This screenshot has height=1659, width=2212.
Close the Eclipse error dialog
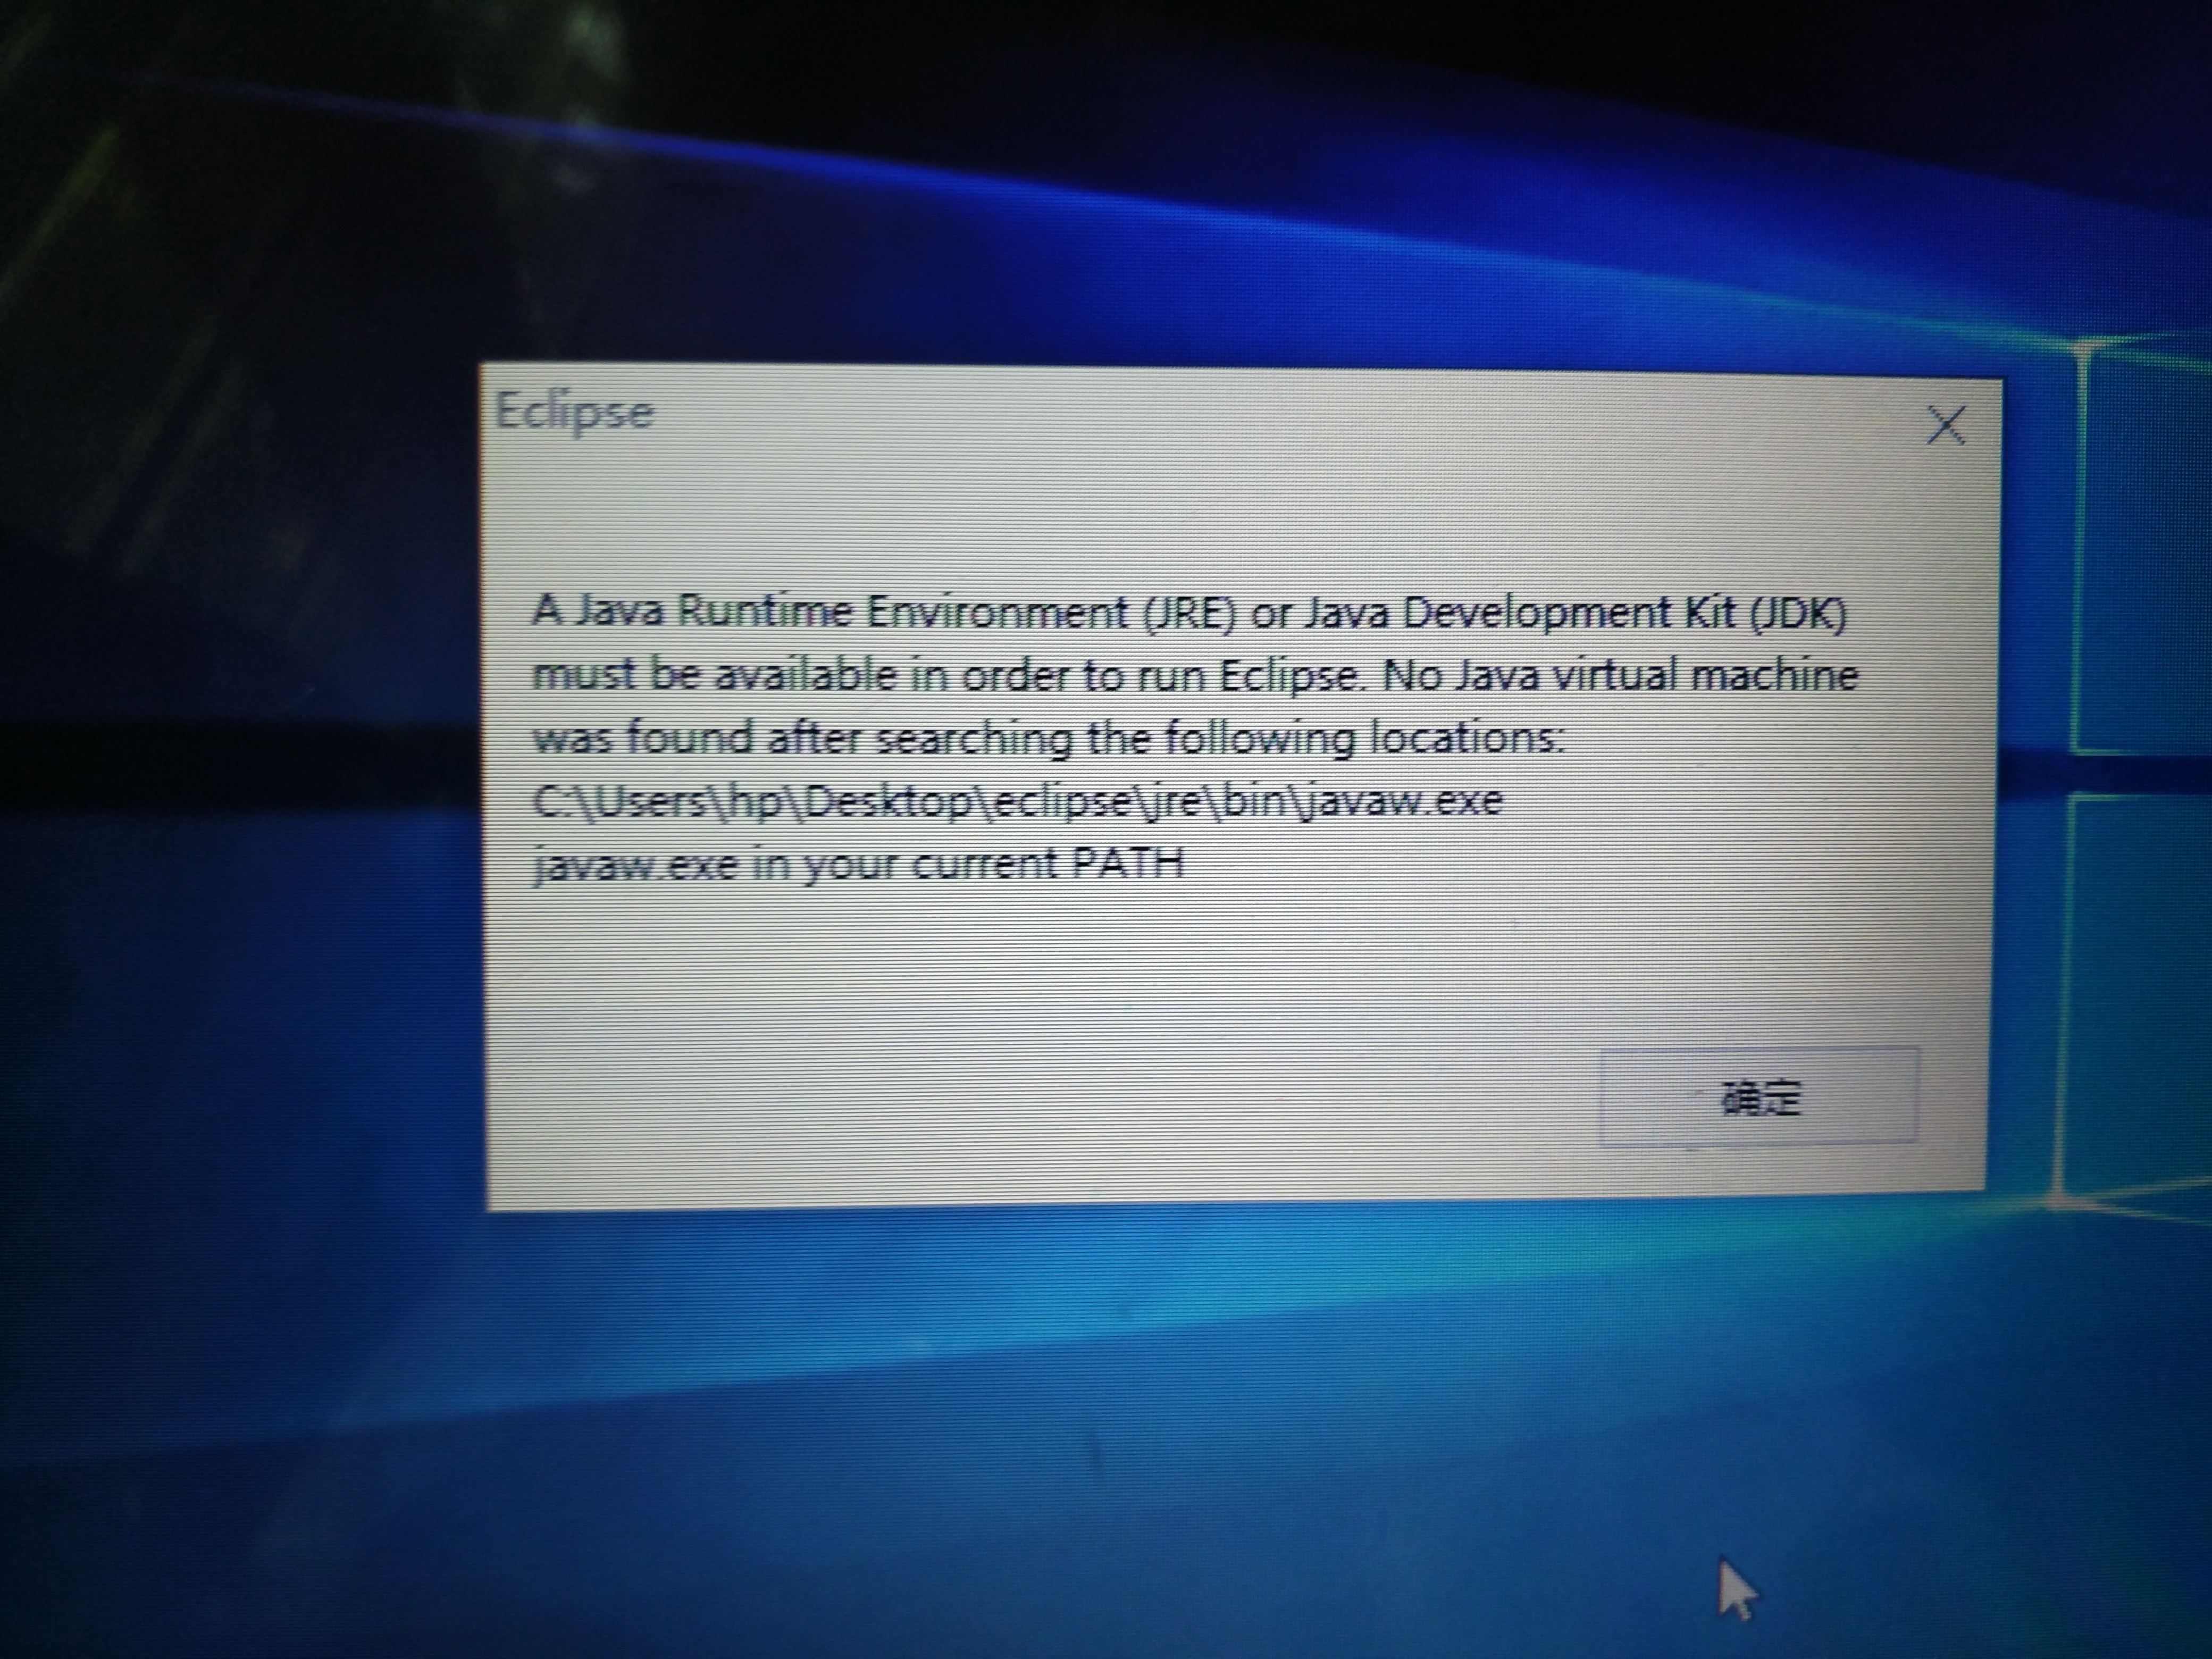[x=1946, y=425]
